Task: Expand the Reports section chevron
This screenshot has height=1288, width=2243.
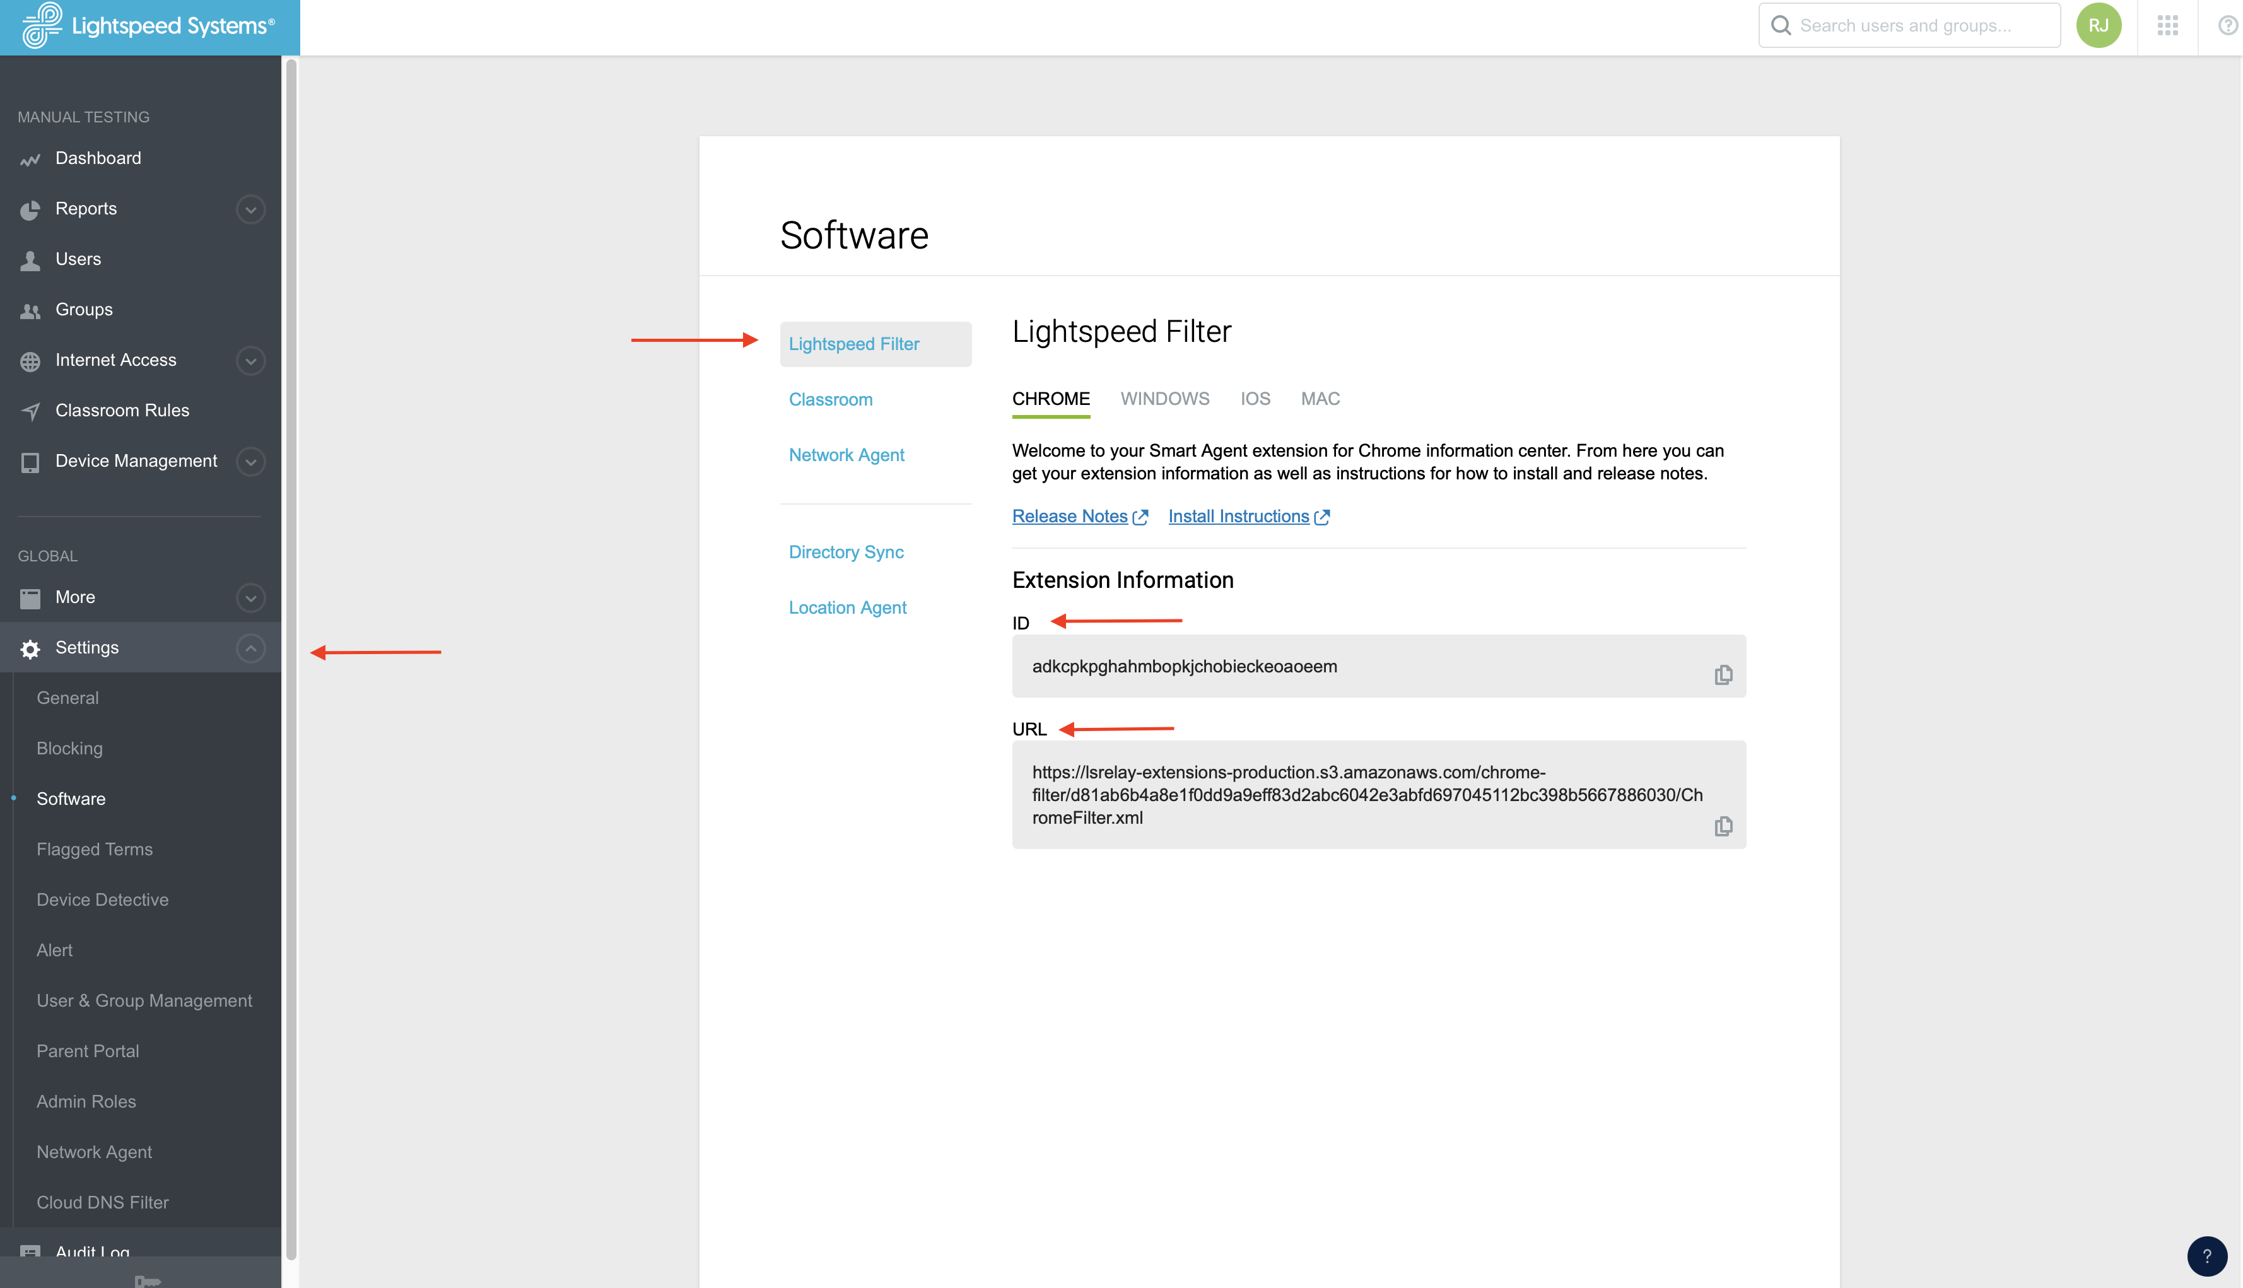Action: point(250,209)
